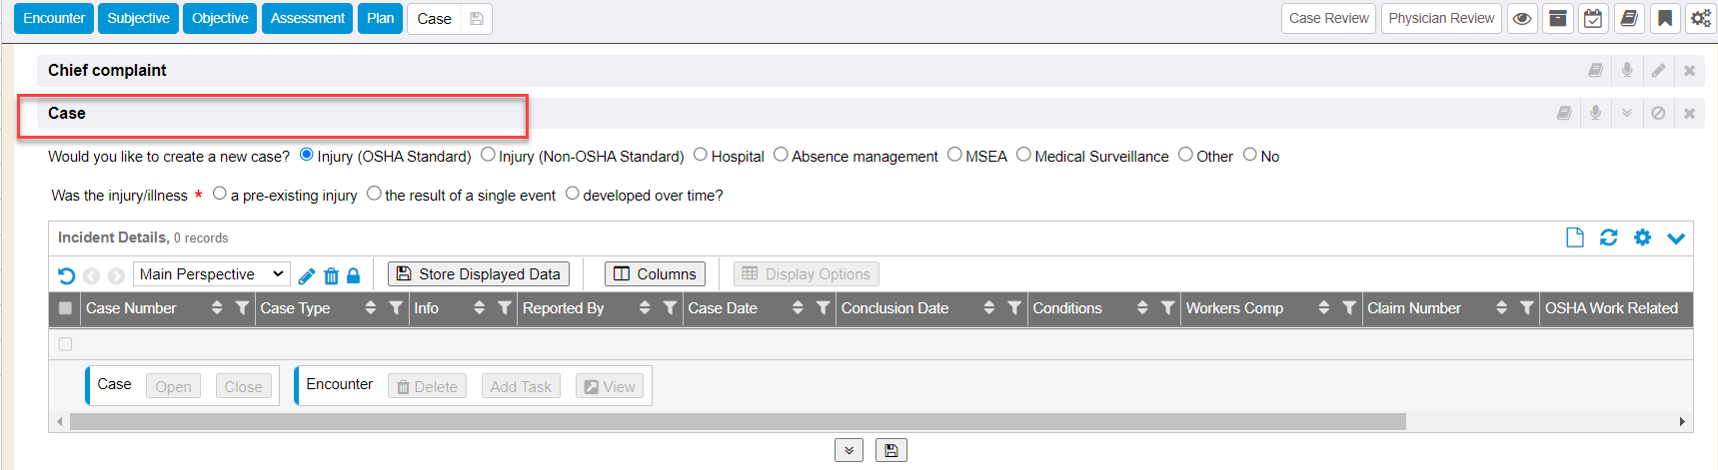Choose 'the result of a single event' option
The height and width of the screenshot is (470, 1718).
tap(374, 194)
